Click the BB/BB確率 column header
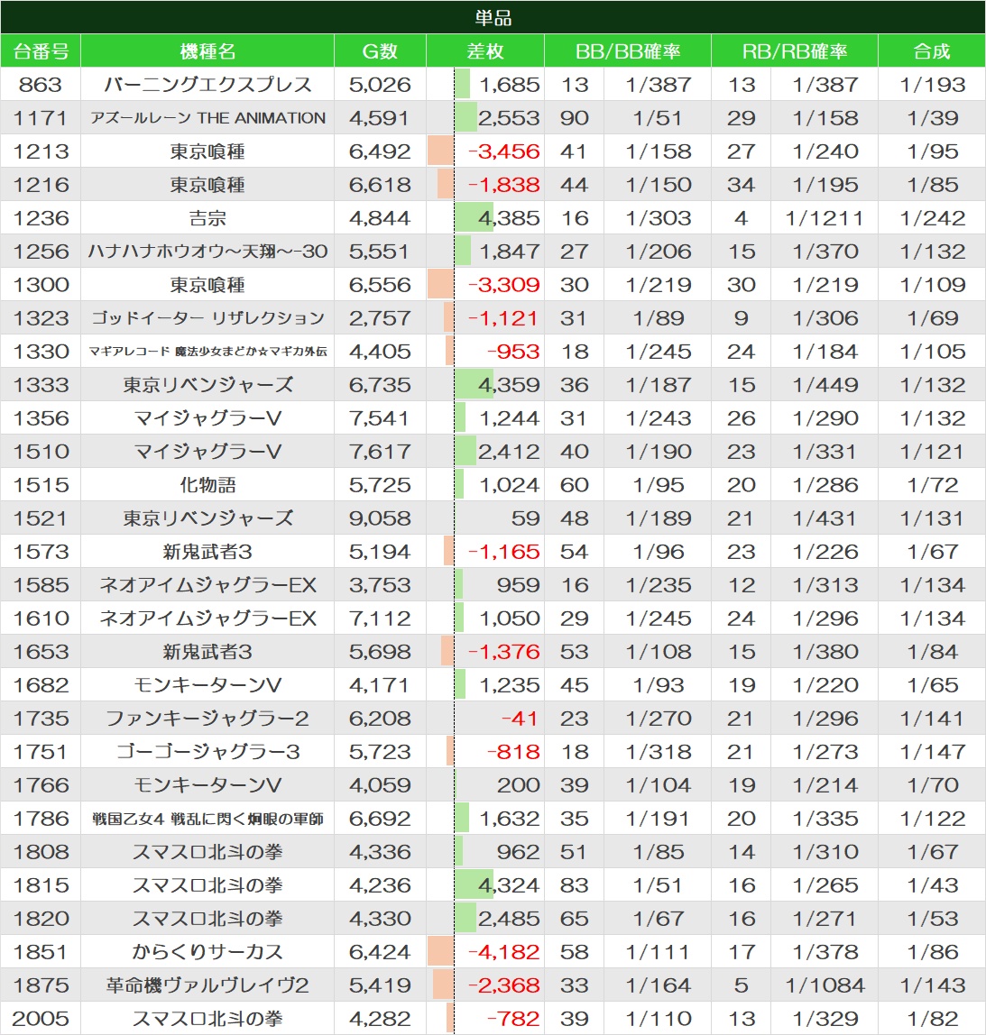The width and height of the screenshot is (986, 1035). click(627, 51)
